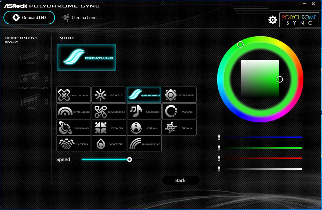This screenshot has width=322, height=210.
Task: Toggle Graphics Card sync link
Action: tap(46, 79)
